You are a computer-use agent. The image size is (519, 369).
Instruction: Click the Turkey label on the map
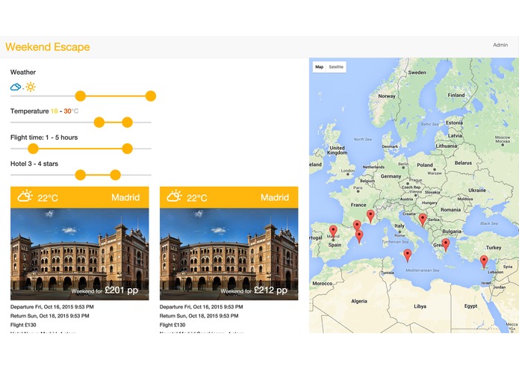(494, 247)
